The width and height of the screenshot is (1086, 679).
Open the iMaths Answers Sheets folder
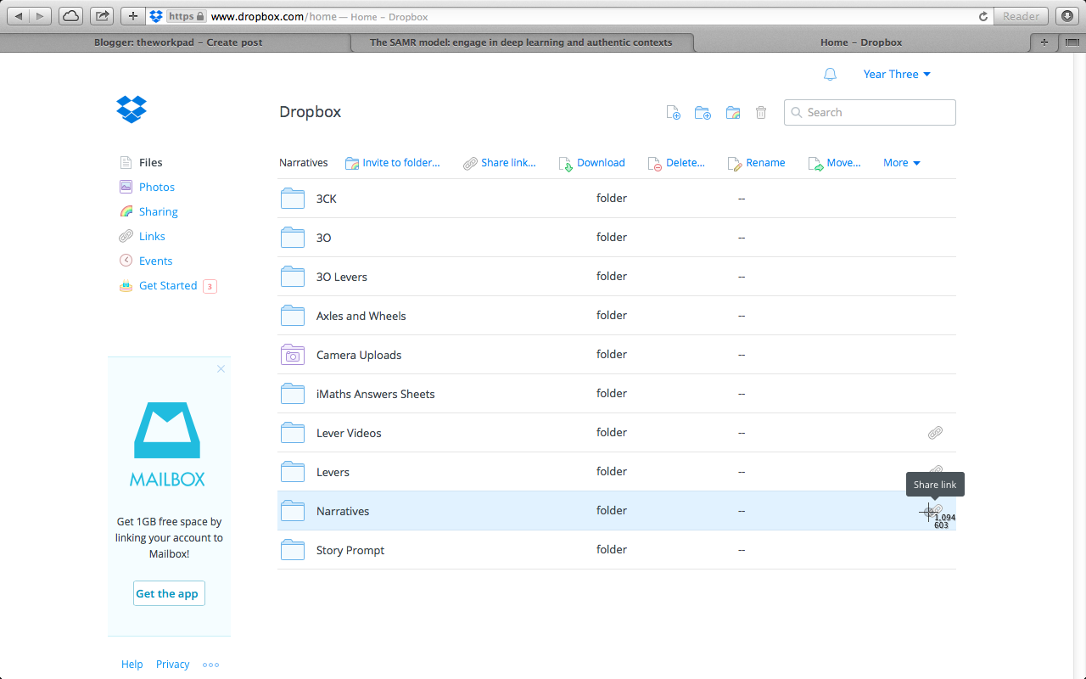pyautogui.click(x=375, y=394)
